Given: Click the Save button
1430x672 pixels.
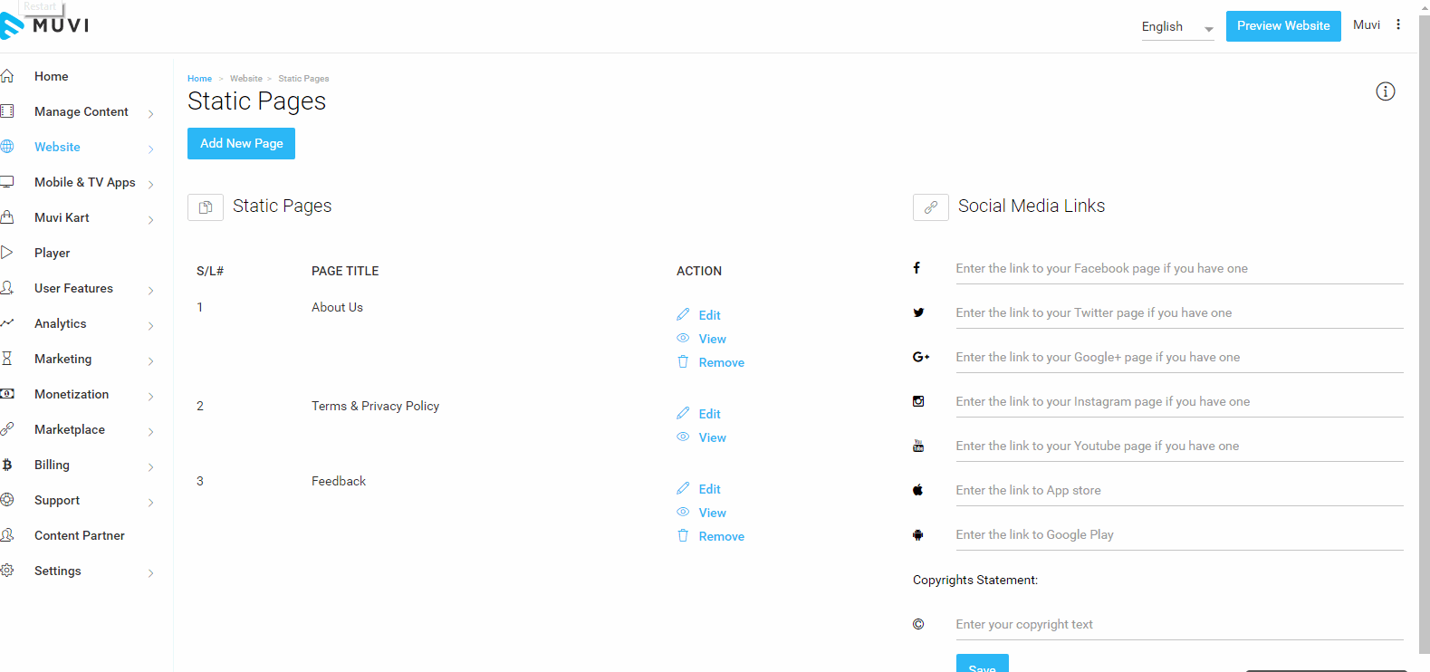Looking at the screenshot, I should pyautogui.click(x=982, y=664).
